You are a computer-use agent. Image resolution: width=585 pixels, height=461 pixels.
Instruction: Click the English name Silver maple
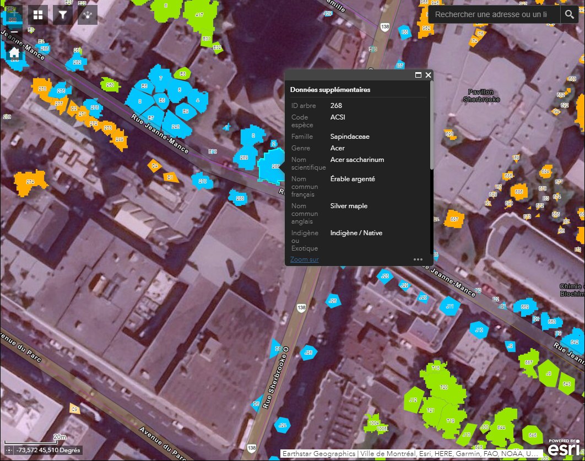pos(349,206)
